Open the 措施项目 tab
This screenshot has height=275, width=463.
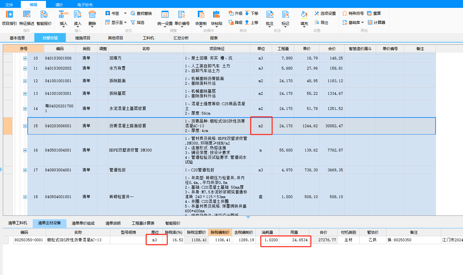83,38
